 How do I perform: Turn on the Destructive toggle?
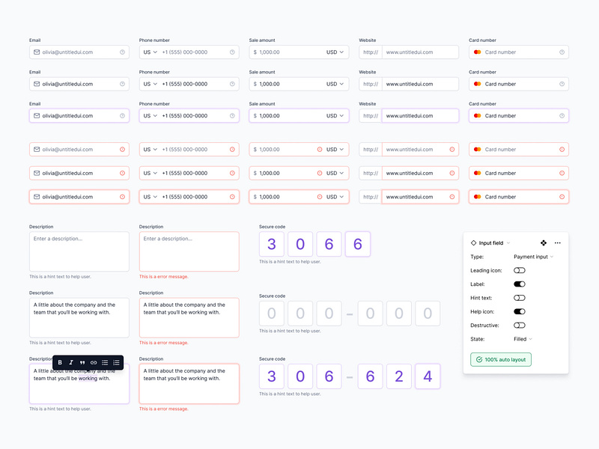tap(520, 325)
